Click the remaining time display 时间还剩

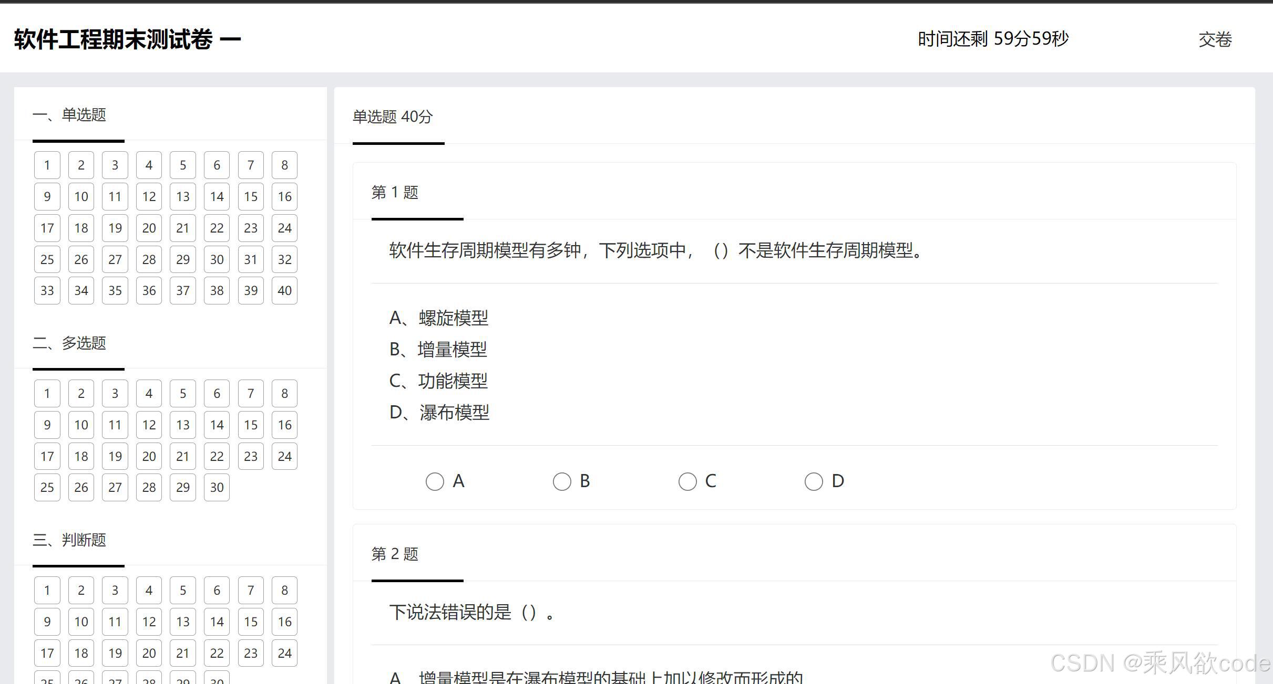click(992, 38)
